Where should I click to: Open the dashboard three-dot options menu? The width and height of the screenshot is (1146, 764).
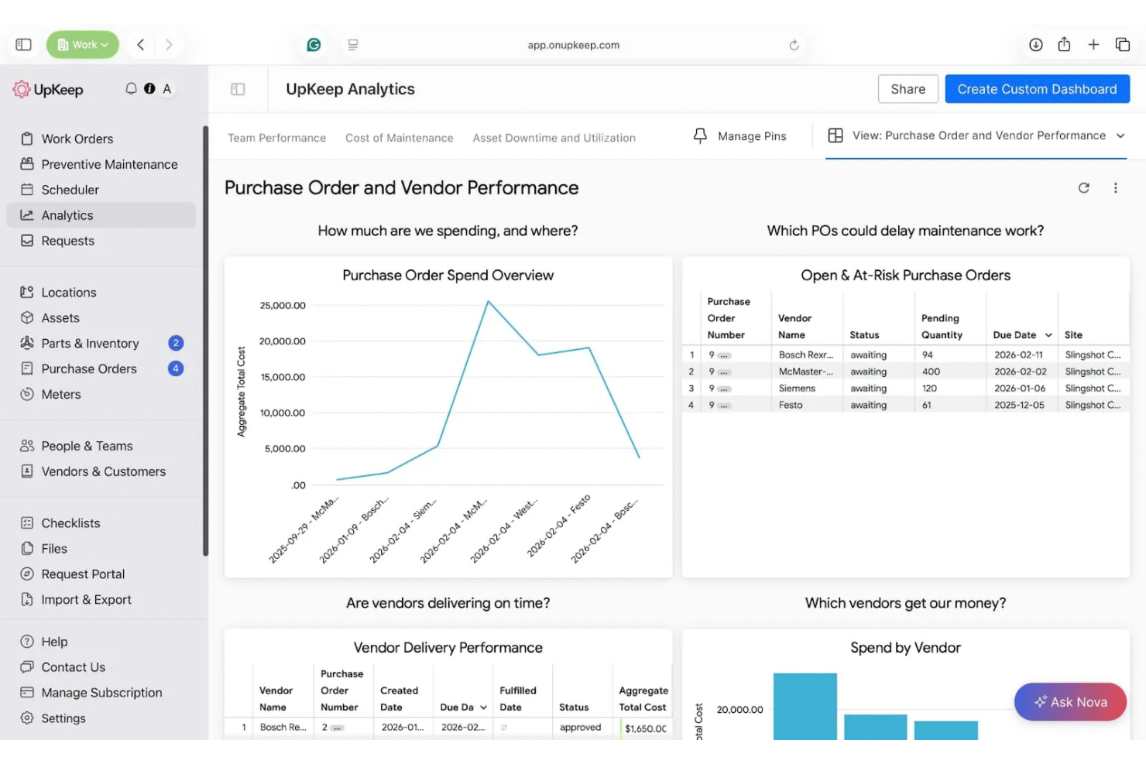[1116, 188]
